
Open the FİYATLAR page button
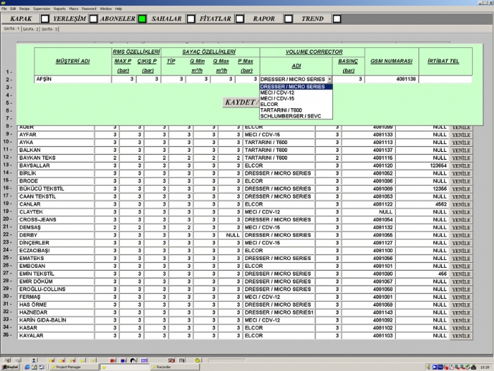(215, 19)
